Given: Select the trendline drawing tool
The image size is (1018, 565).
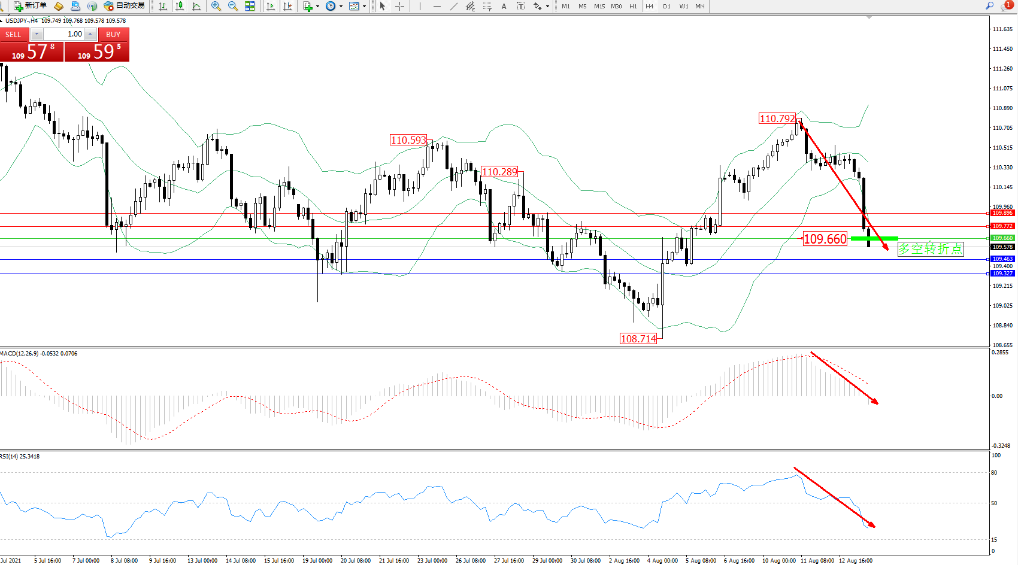Looking at the screenshot, I should (454, 6).
